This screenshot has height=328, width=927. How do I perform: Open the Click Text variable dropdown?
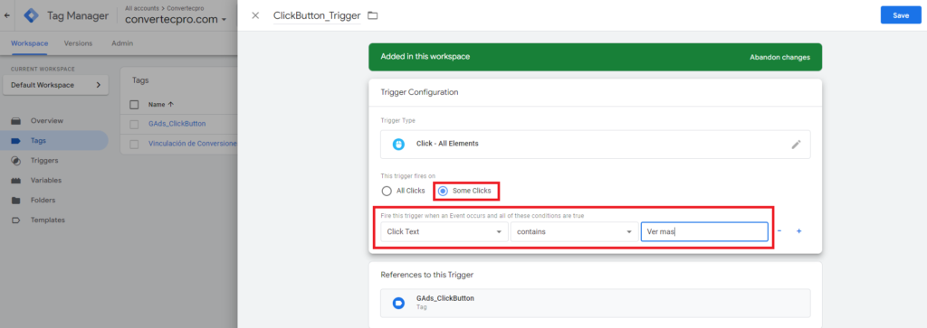pyautogui.click(x=444, y=232)
